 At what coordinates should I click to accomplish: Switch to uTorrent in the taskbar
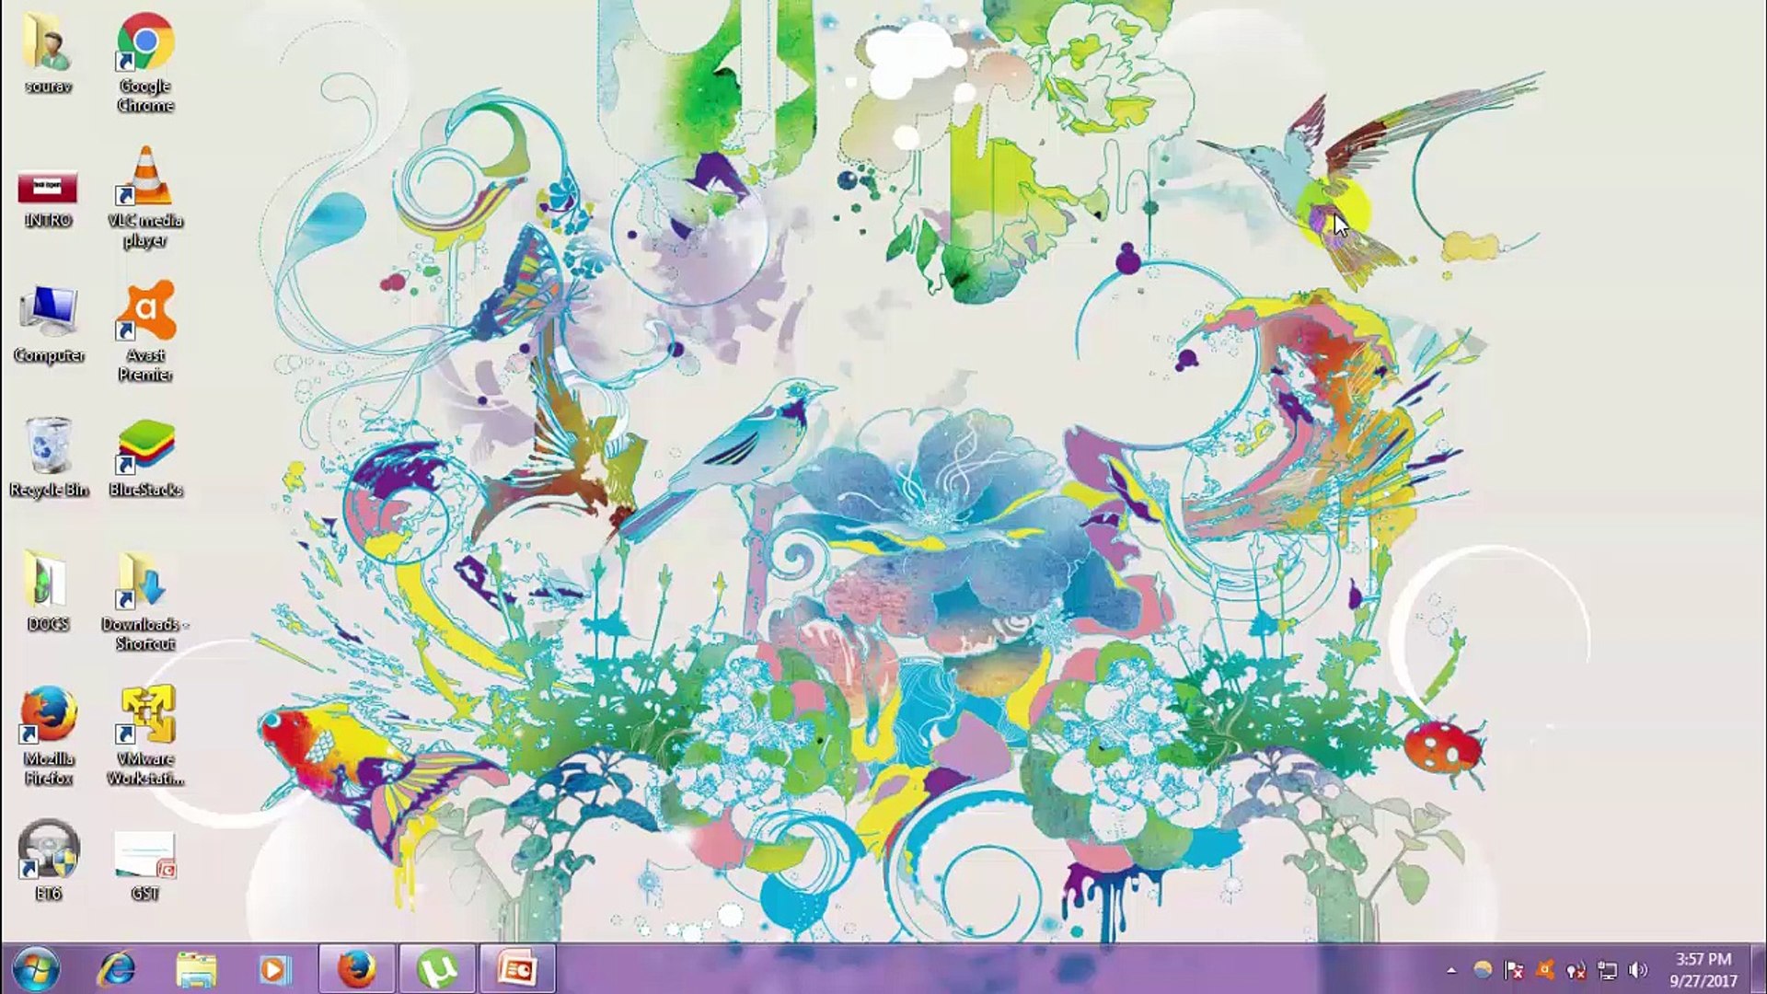pyautogui.click(x=437, y=969)
